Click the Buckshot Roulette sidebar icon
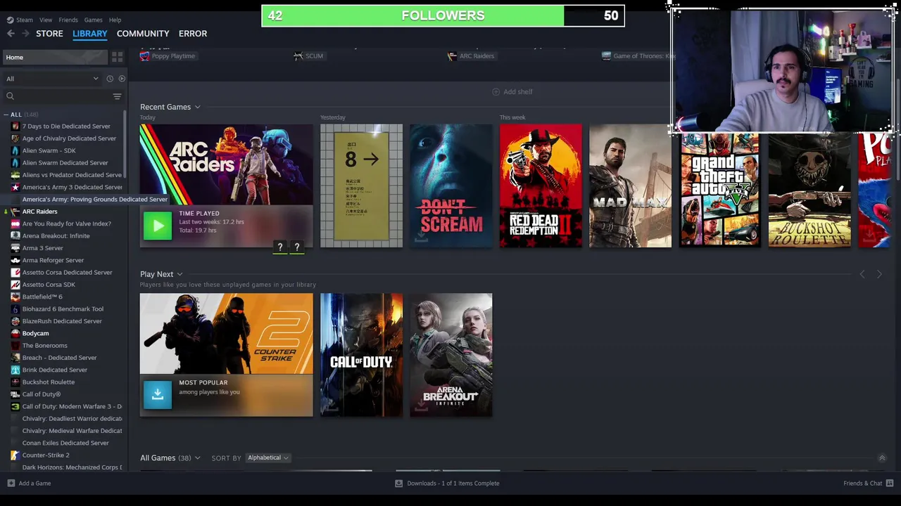 click(15, 382)
